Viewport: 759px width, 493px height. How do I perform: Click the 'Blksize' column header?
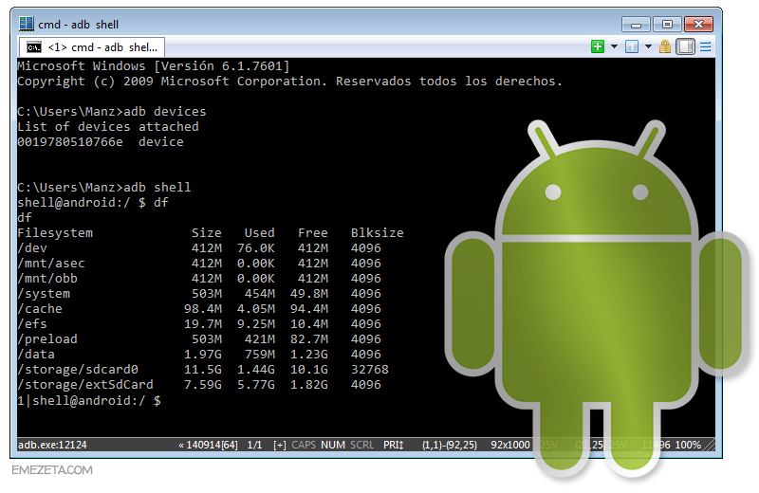[x=377, y=233]
